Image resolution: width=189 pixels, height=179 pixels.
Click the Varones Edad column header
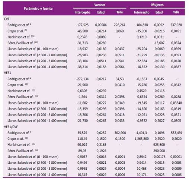tap(101, 12)
